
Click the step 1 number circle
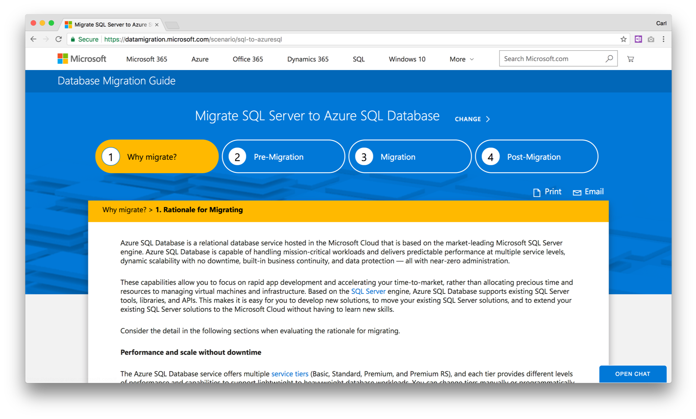click(x=111, y=156)
